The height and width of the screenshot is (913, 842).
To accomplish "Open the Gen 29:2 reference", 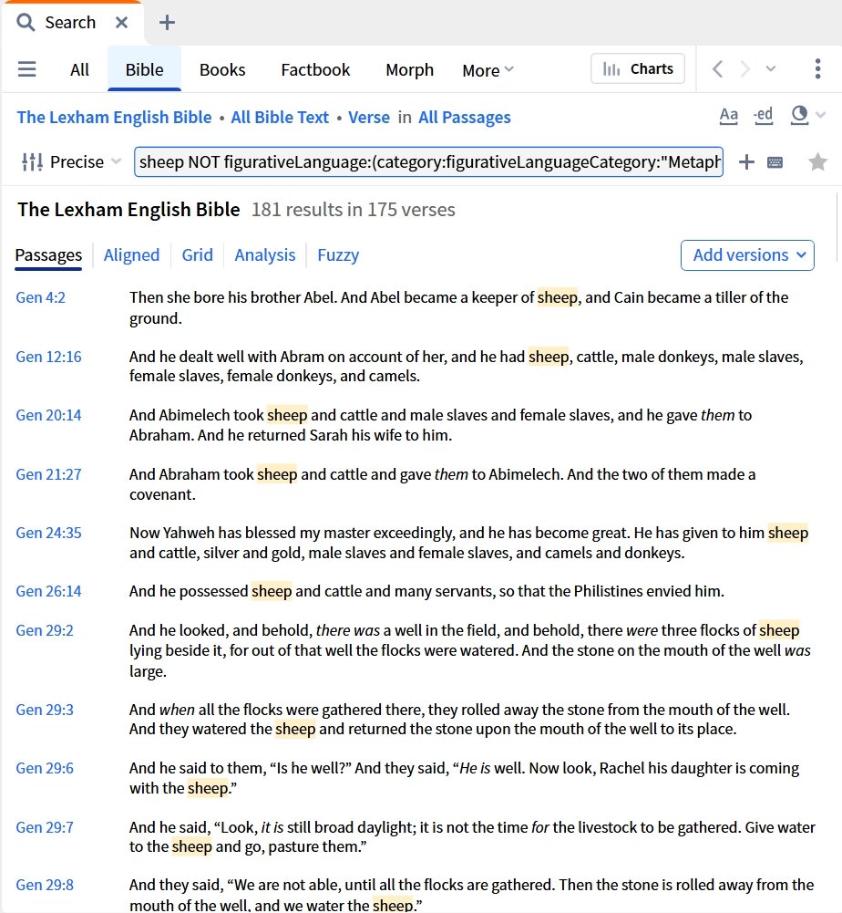I will pos(45,630).
